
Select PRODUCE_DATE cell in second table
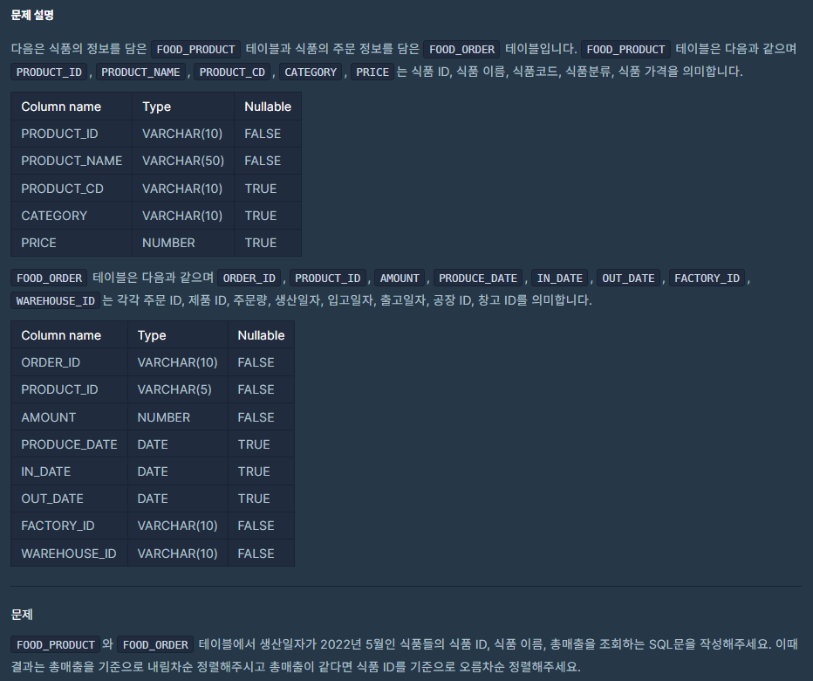pyautogui.click(x=69, y=444)
